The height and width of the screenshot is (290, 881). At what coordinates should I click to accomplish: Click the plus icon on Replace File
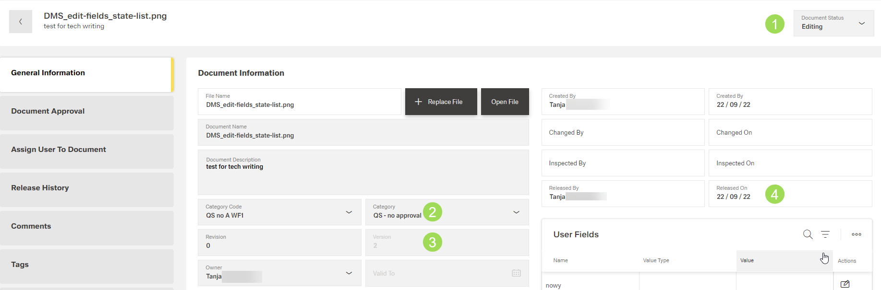click(x=418, y=102)
